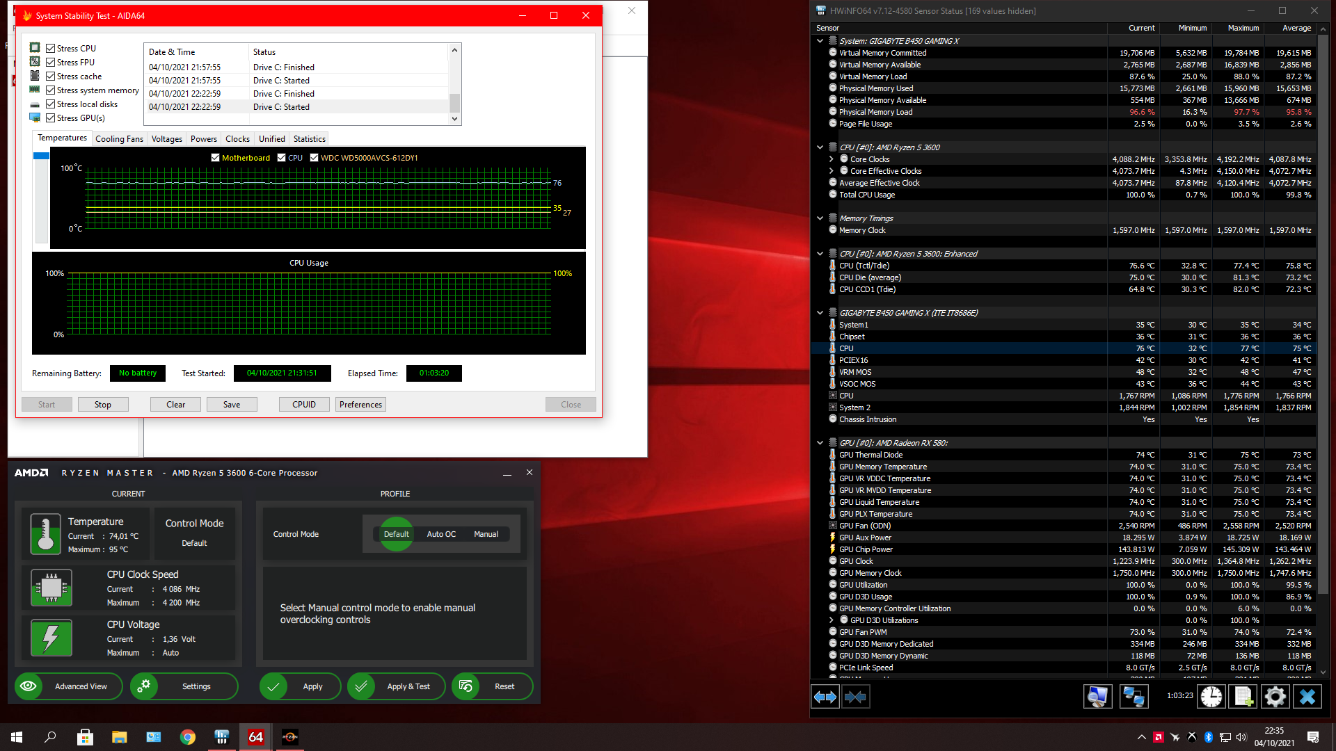1336x751 pixels.
Task: Uncheck Stress CPU checkbox
Action: click(x=51, y=49)
